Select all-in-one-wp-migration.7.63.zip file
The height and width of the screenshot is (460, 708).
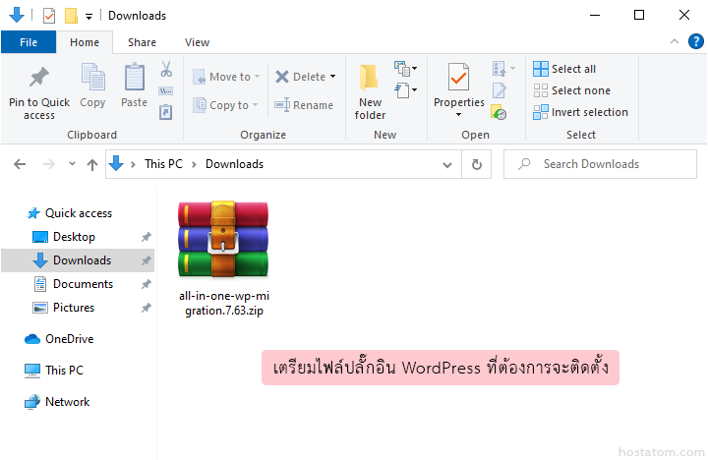pyautogui.click(x=223, y=256)
